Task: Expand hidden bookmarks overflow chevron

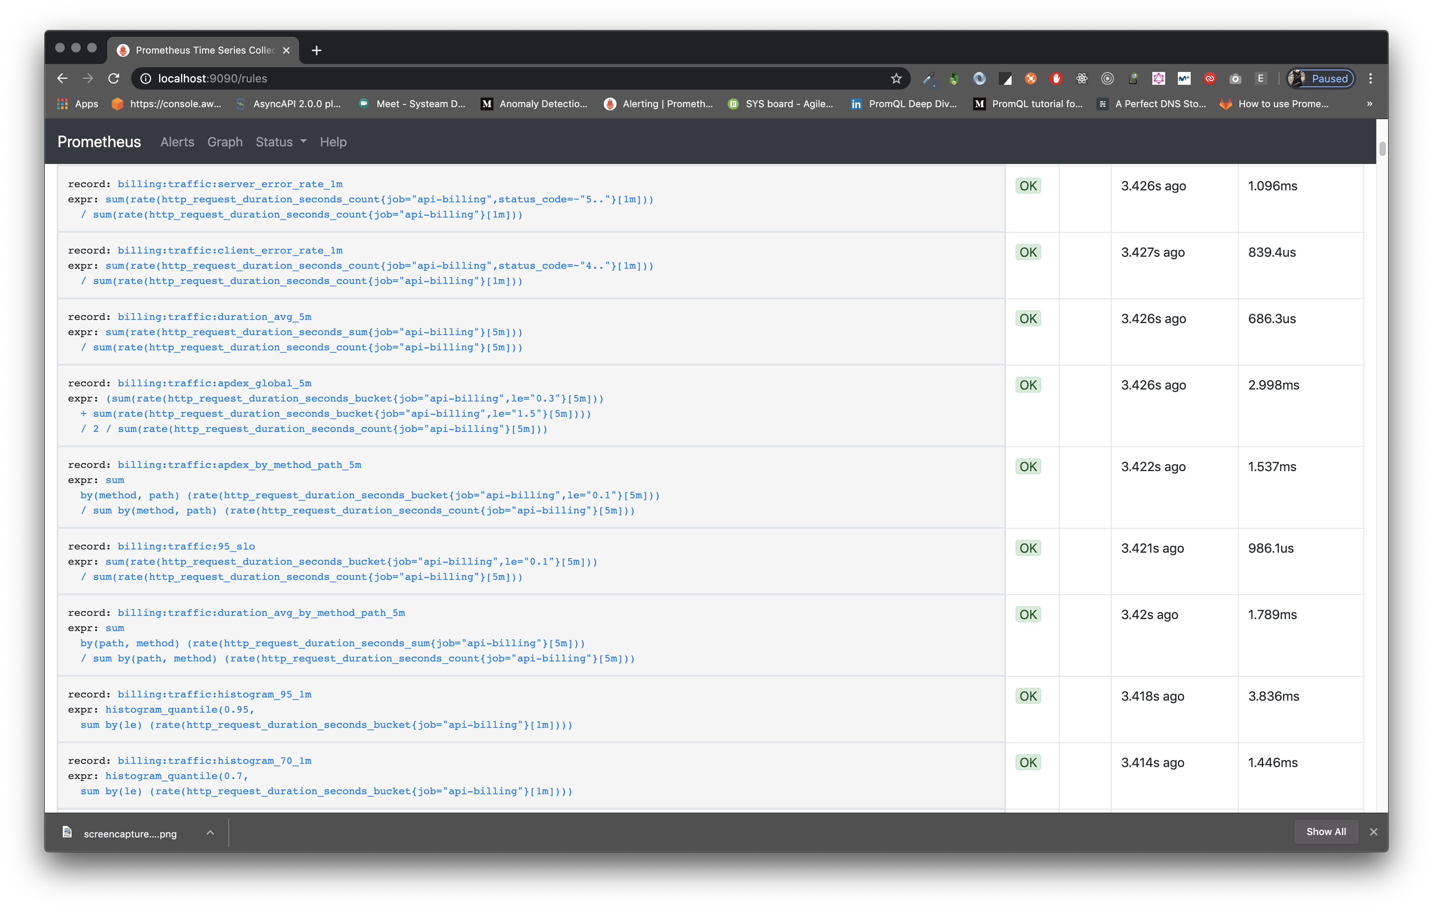Action: 1369,104
